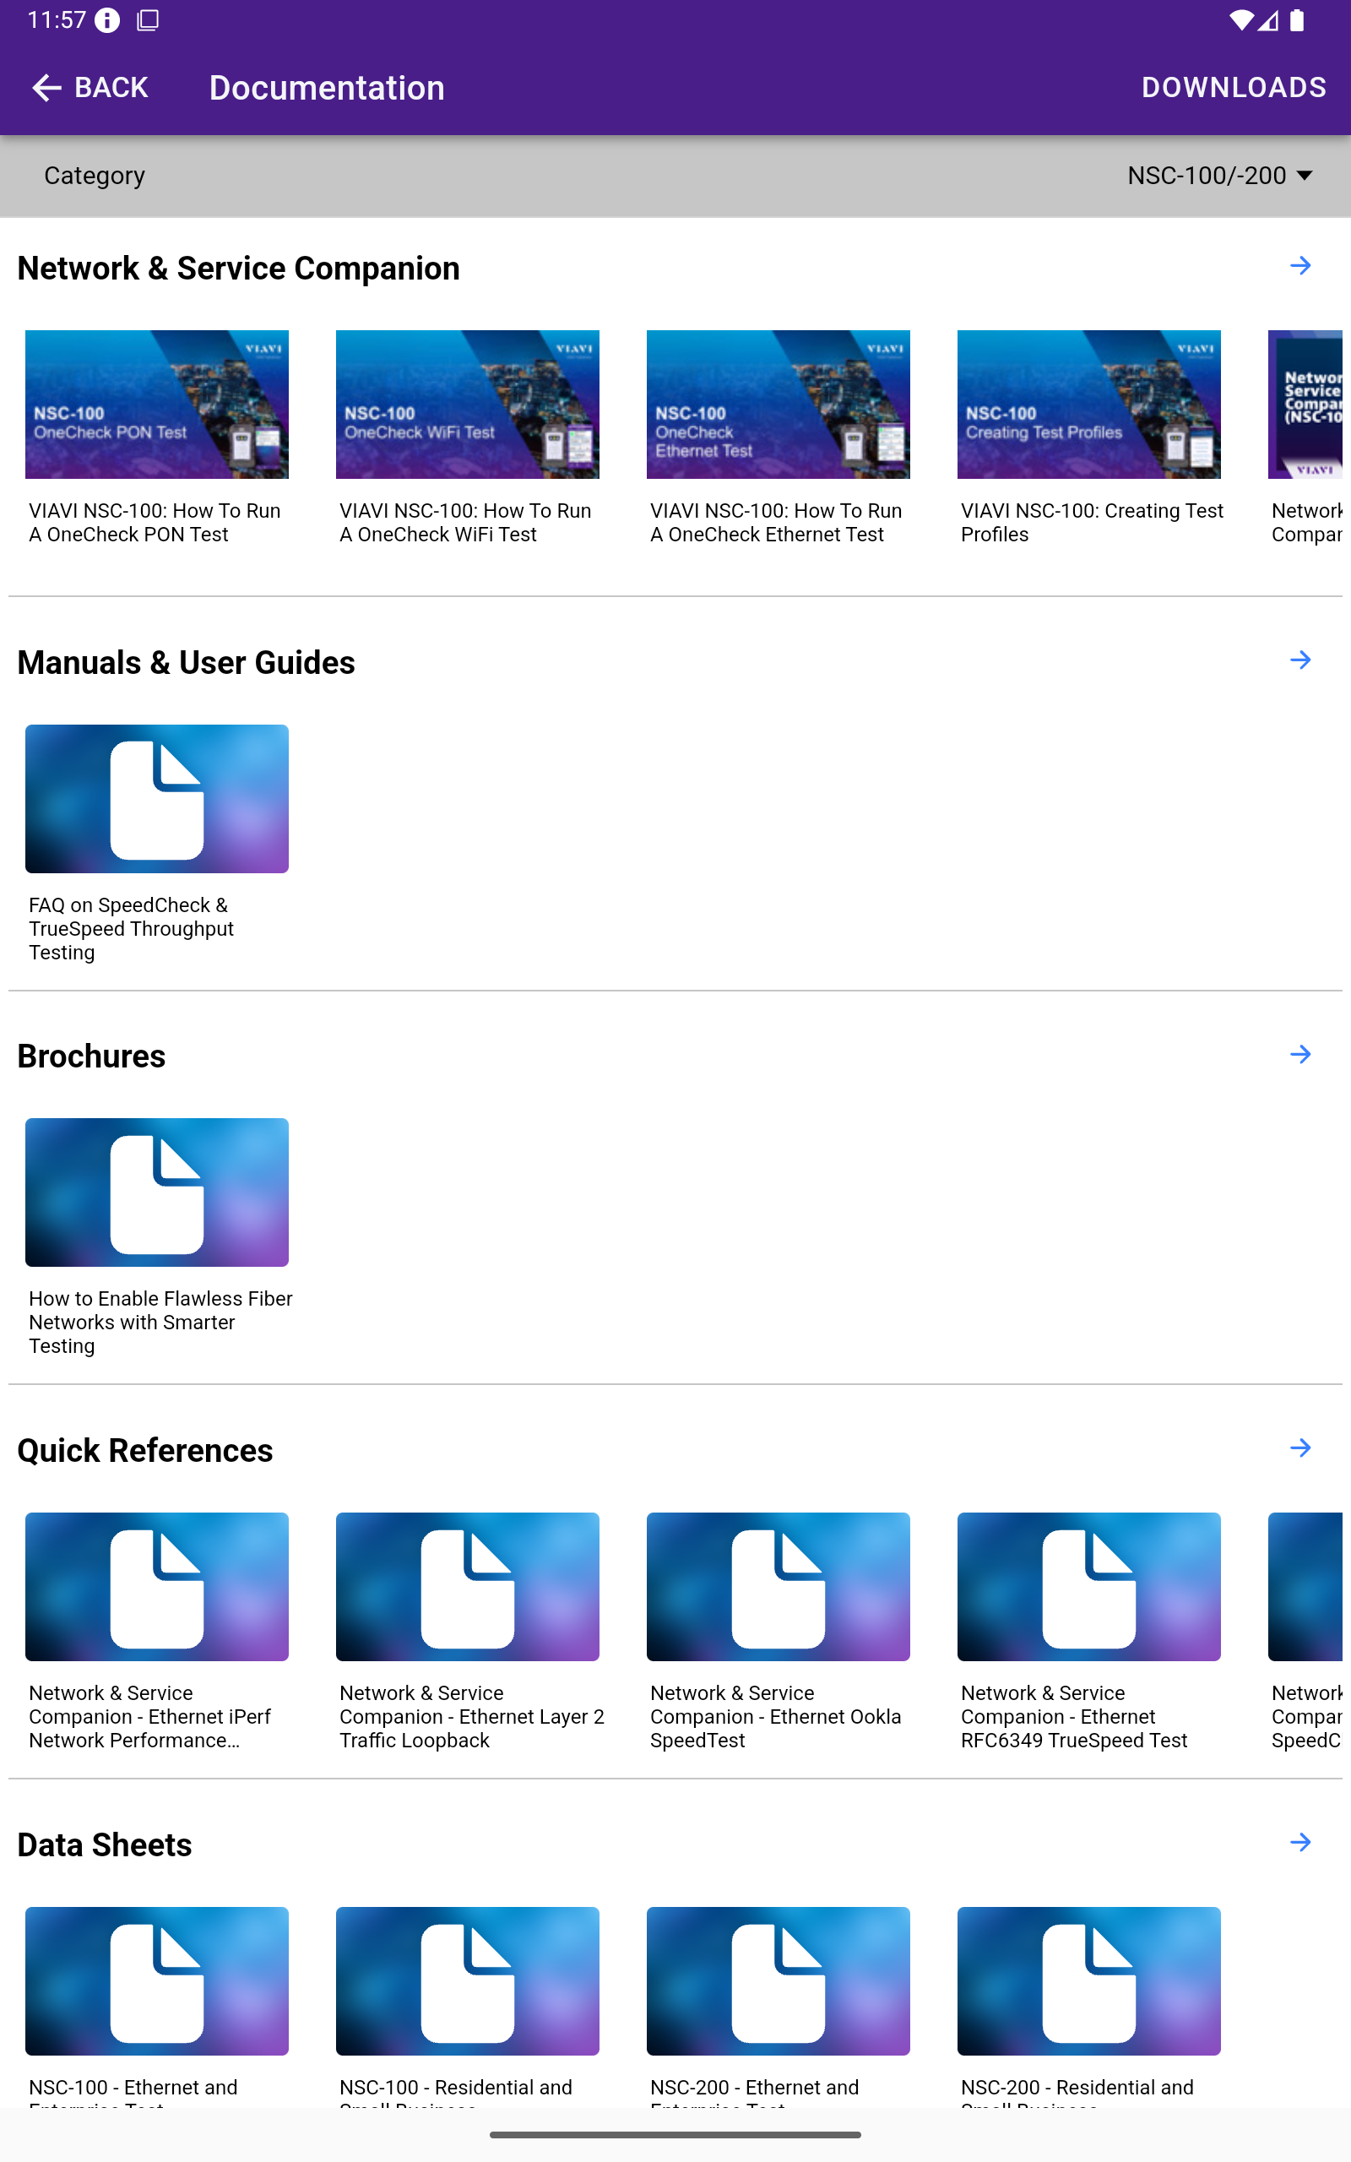Expand the Quick References section arrow

1300,1448
